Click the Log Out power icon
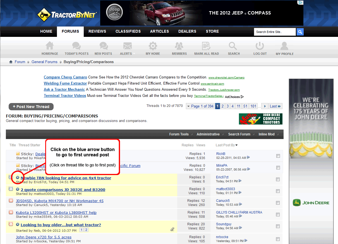The height and width of the screenshot is (244, 338). point(260,46)
